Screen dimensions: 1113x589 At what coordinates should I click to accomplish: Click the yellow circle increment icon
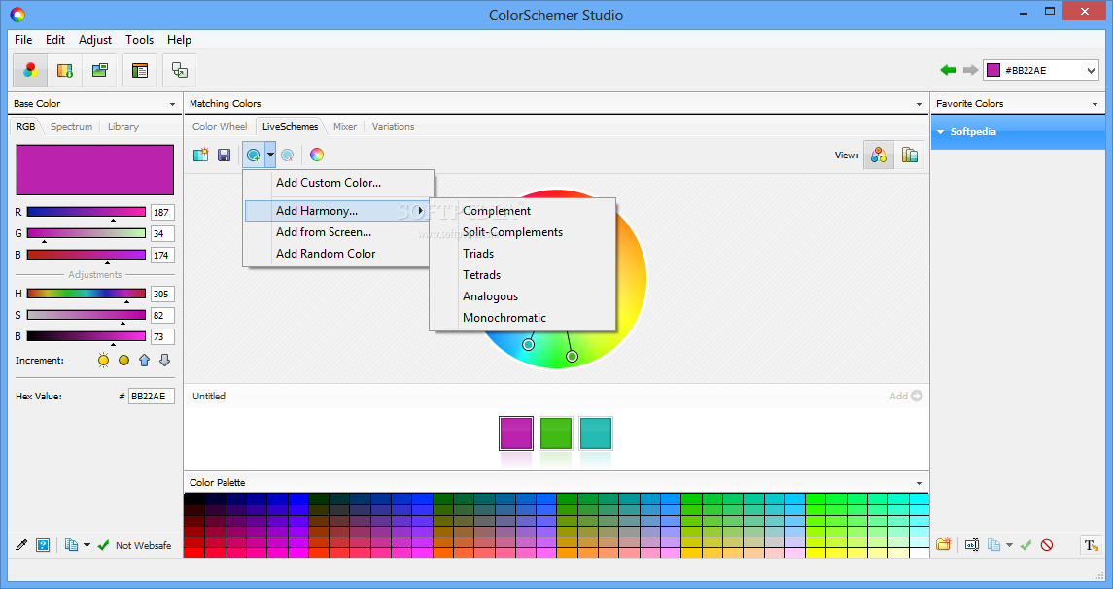pyautogui.click(x=123, y=360)
